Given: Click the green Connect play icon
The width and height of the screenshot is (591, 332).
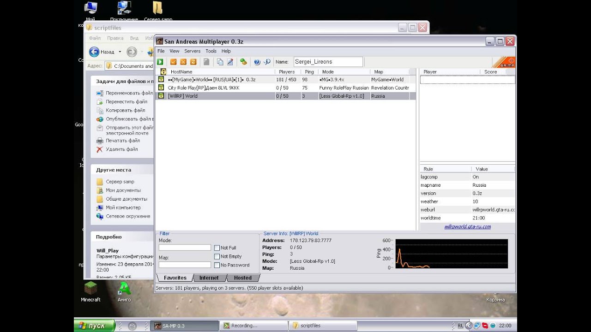Looking at the screenshot, I should [x=160, y=62].
